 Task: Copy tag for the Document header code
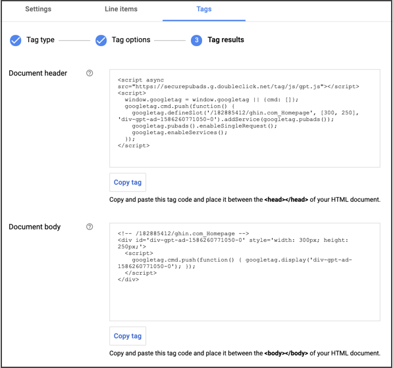[128, 183]
